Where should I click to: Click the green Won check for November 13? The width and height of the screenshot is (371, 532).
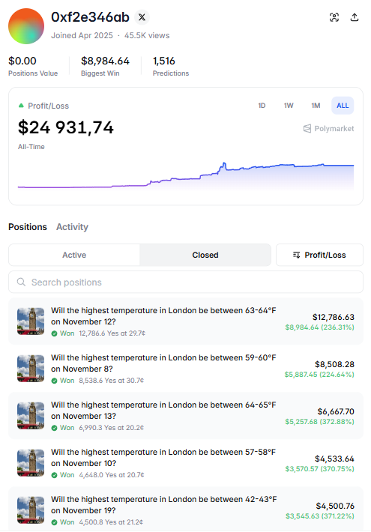(54, 428)
